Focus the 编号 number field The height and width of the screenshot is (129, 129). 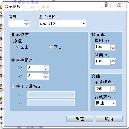[x=16, y=23]
